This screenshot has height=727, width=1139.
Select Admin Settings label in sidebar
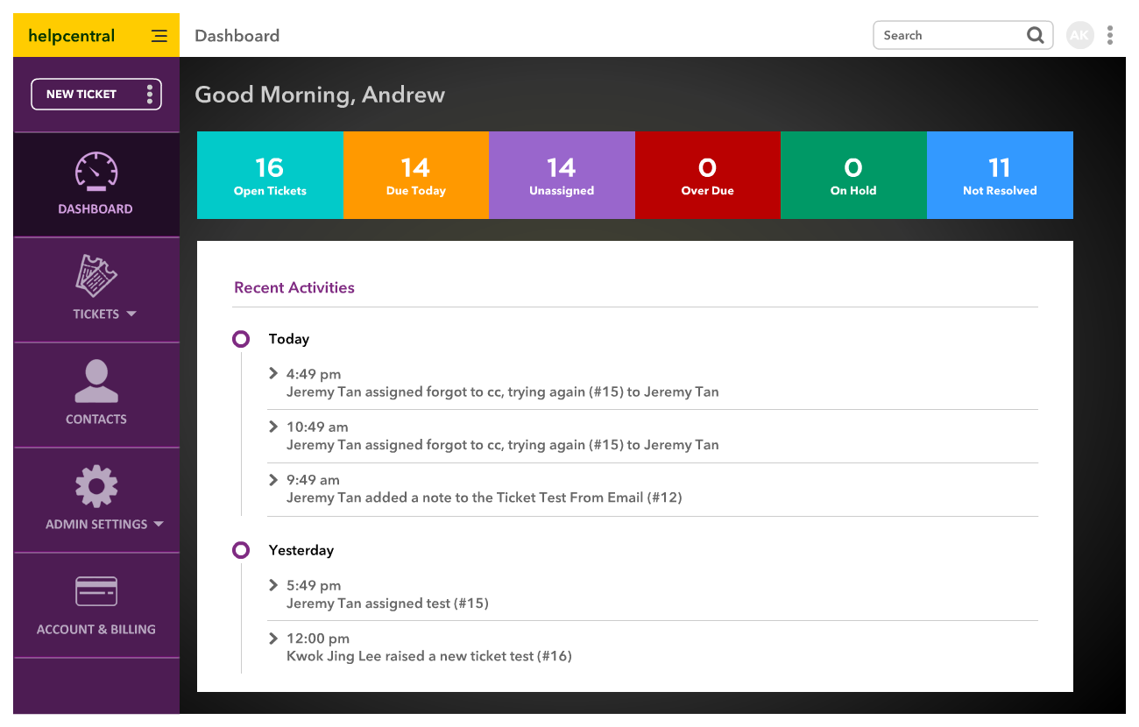(x=96, y=525)
